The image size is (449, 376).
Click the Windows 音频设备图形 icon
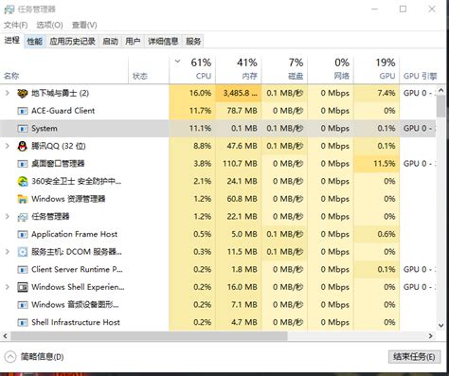tap(23, 305)
